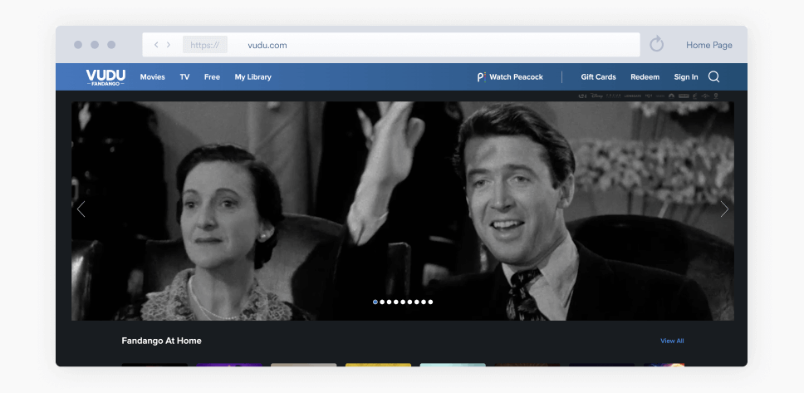This screenshot has height=393, width=804.
Task: Click the Paramount mountain logo
Action: tap(671, 96)
